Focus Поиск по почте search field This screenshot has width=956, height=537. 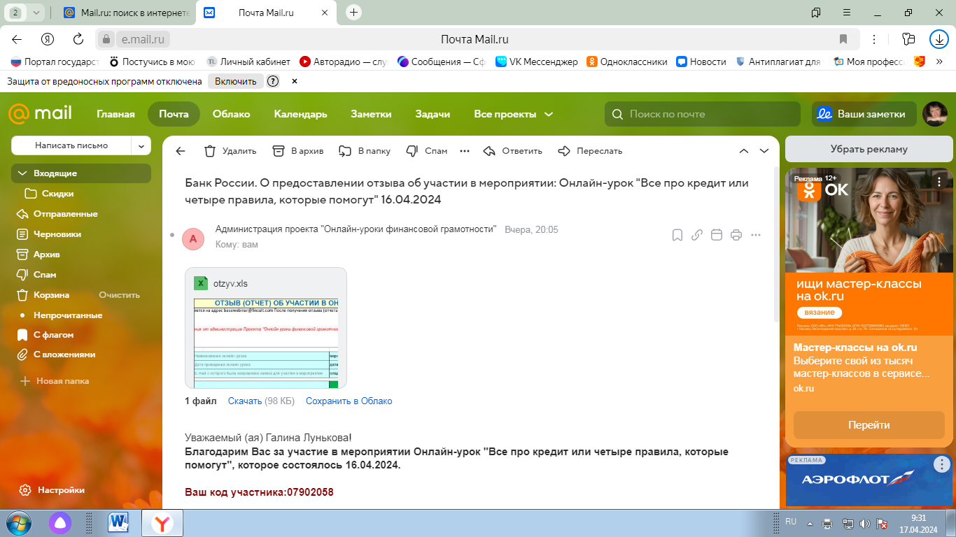tap(703, 114)
